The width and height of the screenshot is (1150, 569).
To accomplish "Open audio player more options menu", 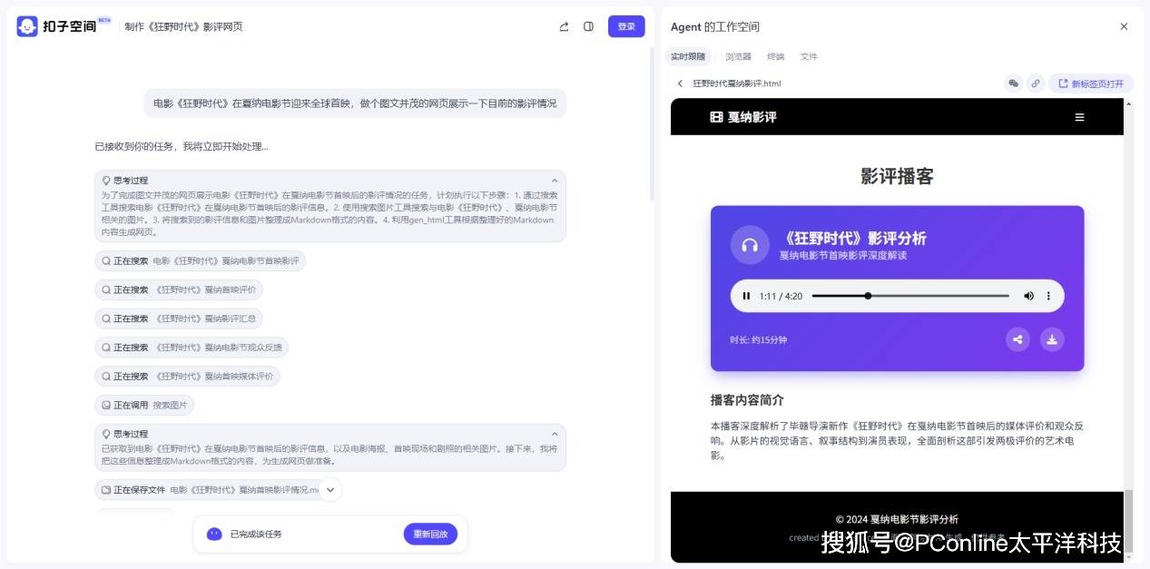I will pyautogui.click(x=1048, y=296).
